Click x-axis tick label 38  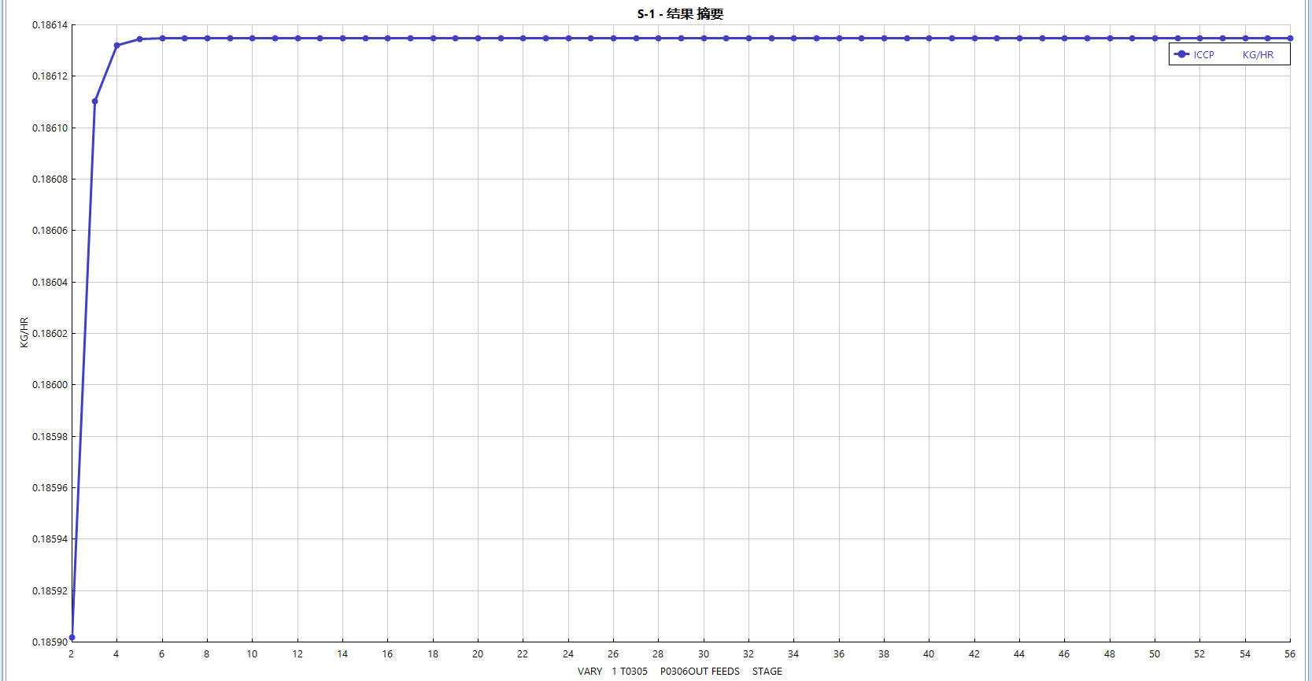pos(884,654)
